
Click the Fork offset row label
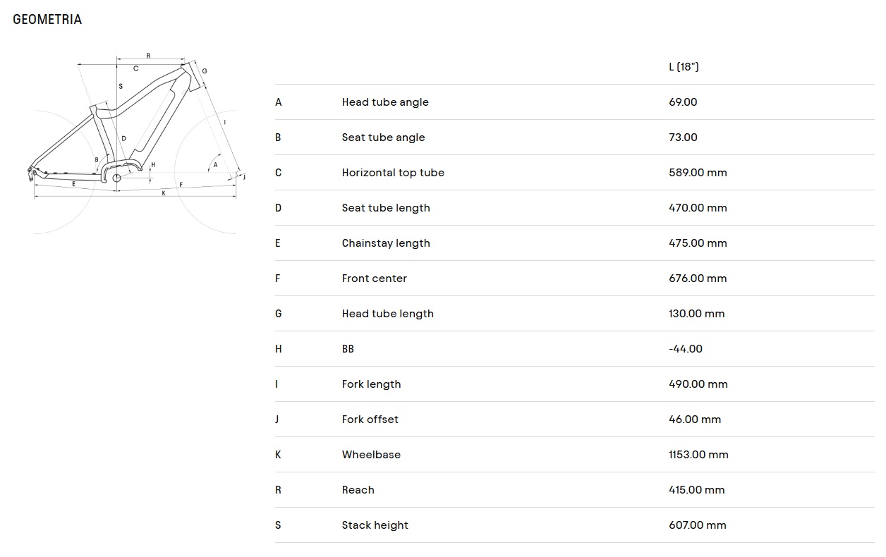[x=370, y=420]
